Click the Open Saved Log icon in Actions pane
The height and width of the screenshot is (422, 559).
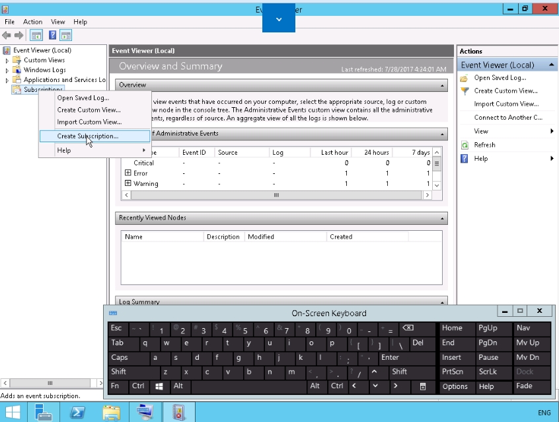(x=464, y=78)
